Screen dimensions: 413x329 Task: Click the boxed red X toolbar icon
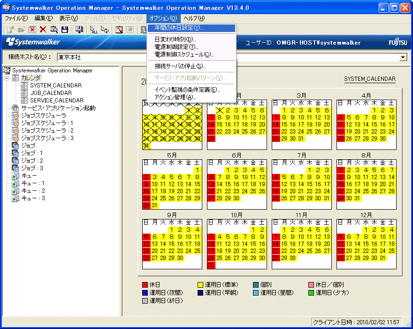coord(32,30)
